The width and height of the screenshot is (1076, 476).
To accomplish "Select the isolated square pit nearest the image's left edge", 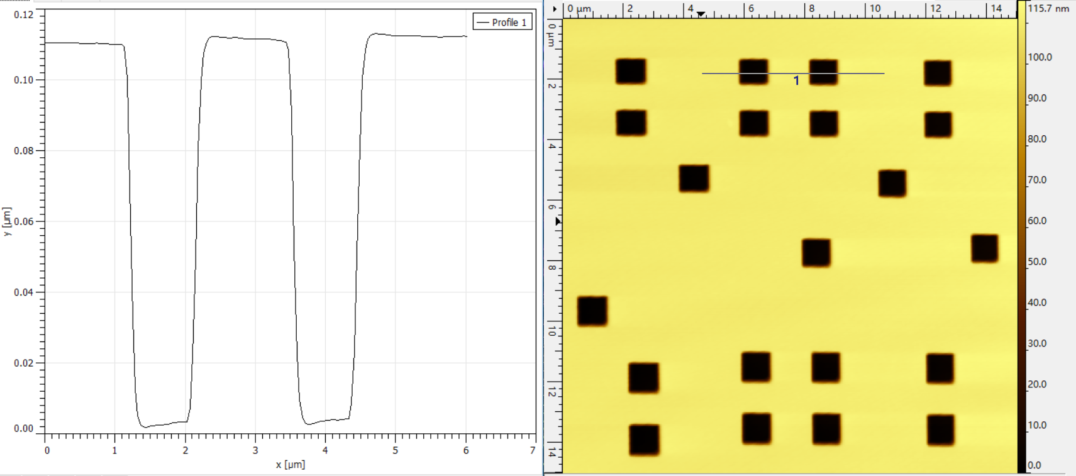I will pyautogui.click(x=592, y=311).
